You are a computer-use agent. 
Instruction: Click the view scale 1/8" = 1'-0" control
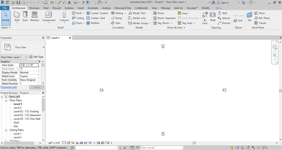[x=54, y=143]
